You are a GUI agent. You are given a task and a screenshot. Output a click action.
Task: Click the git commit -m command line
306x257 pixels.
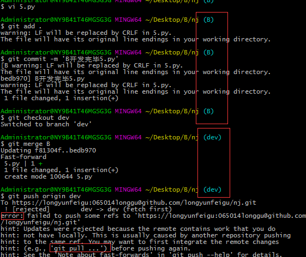[x=59, y=59]
